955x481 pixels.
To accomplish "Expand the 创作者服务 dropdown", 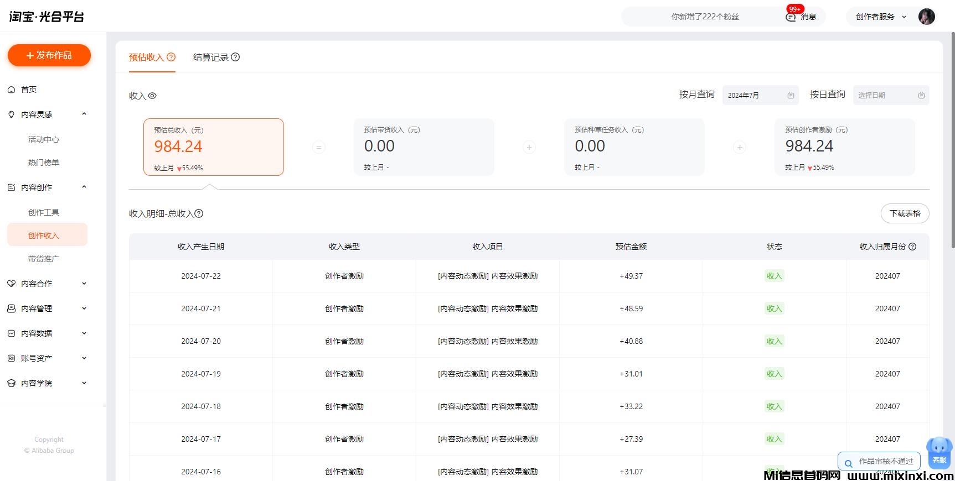I will (x=881, y=17).
